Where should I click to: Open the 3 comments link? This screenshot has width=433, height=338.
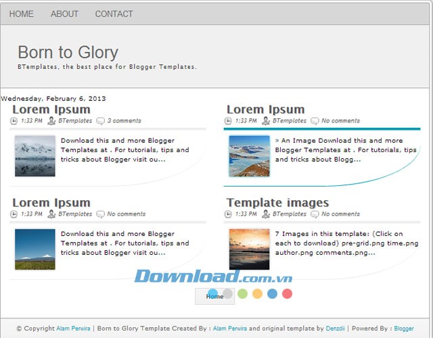(124, 121)
